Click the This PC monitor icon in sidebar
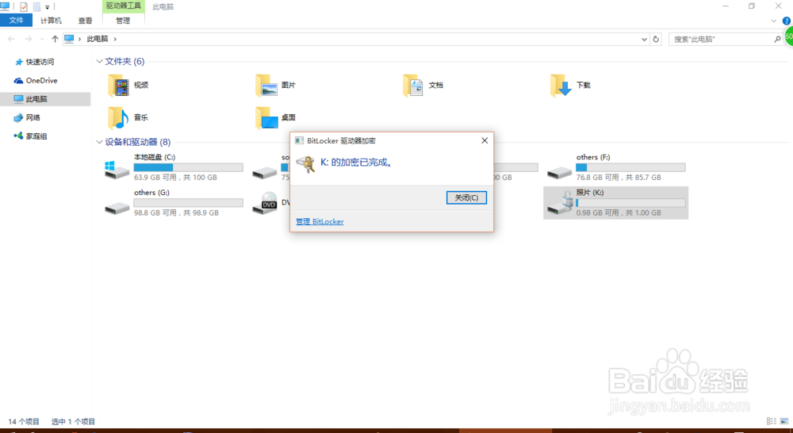The height and width of the screenshot is (433, 793). [19, 98]
